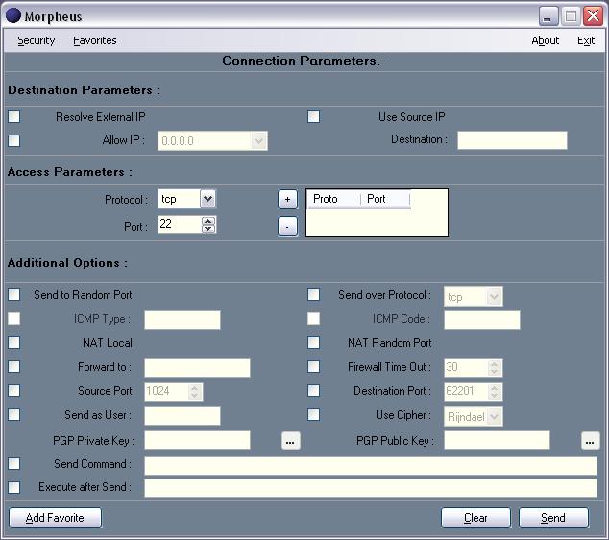The width and height of the screenshot is (609, 540).
Task: Decrease the Port value with down arrow
Action: [x=208, y=229]
